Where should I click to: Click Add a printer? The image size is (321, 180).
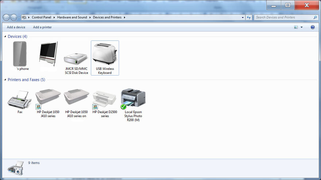tap(42, 27)
